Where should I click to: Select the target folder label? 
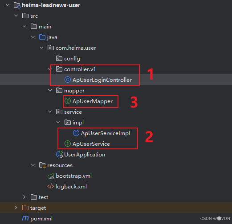[38, 208]
